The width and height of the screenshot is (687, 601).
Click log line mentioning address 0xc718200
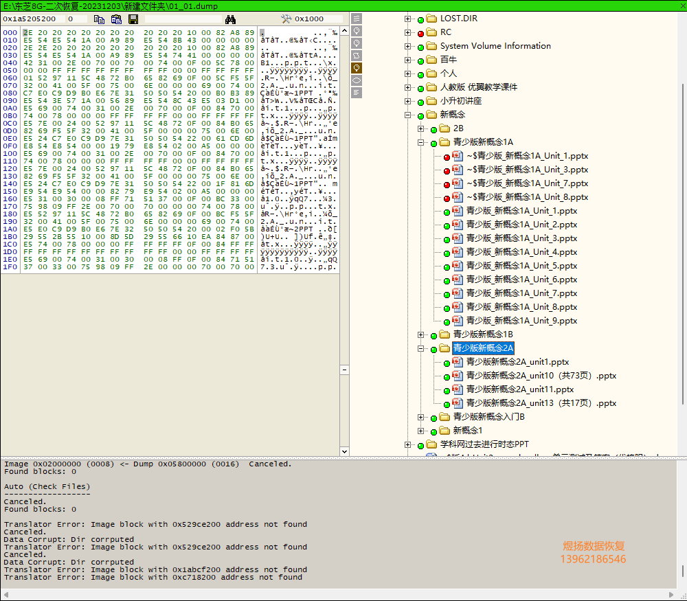coord(153,578)
